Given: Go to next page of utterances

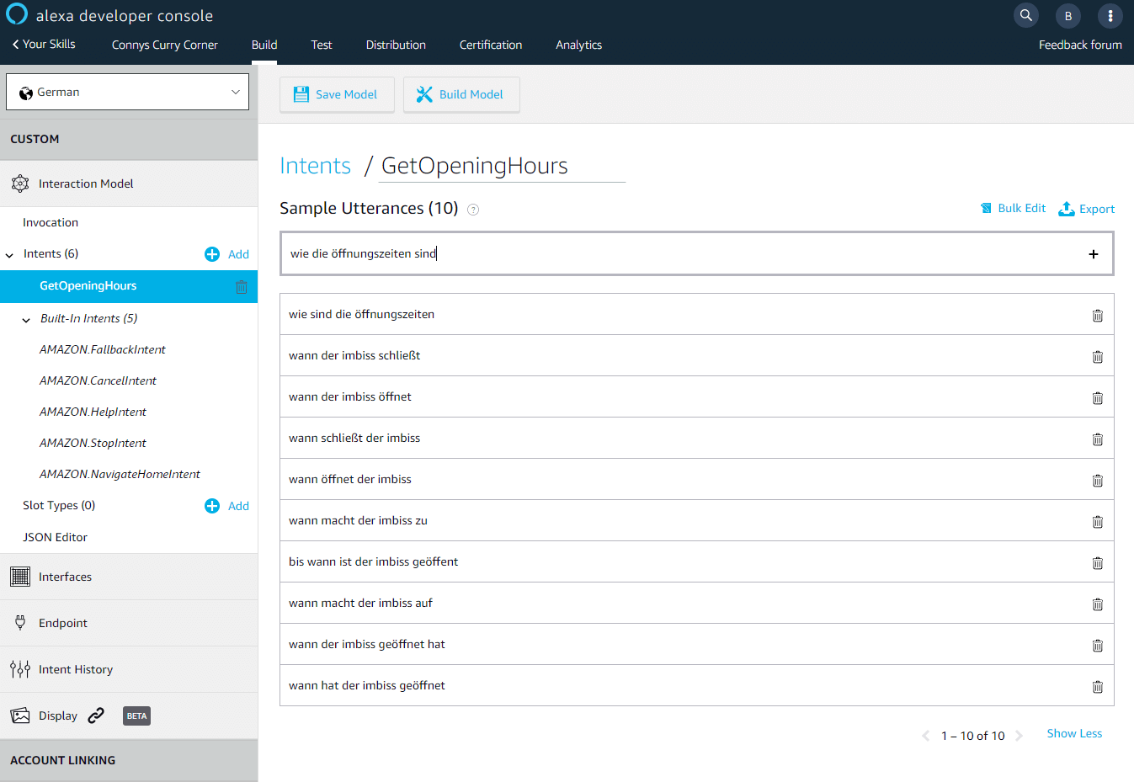Looking at the screenshot, I should (1019, 736).
